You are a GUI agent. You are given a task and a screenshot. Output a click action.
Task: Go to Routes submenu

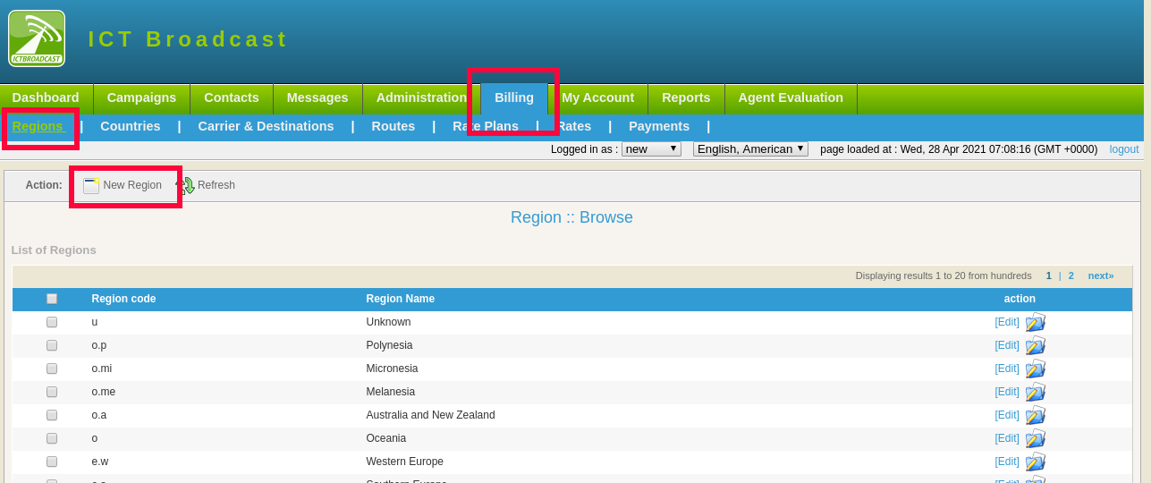[394, 127]
